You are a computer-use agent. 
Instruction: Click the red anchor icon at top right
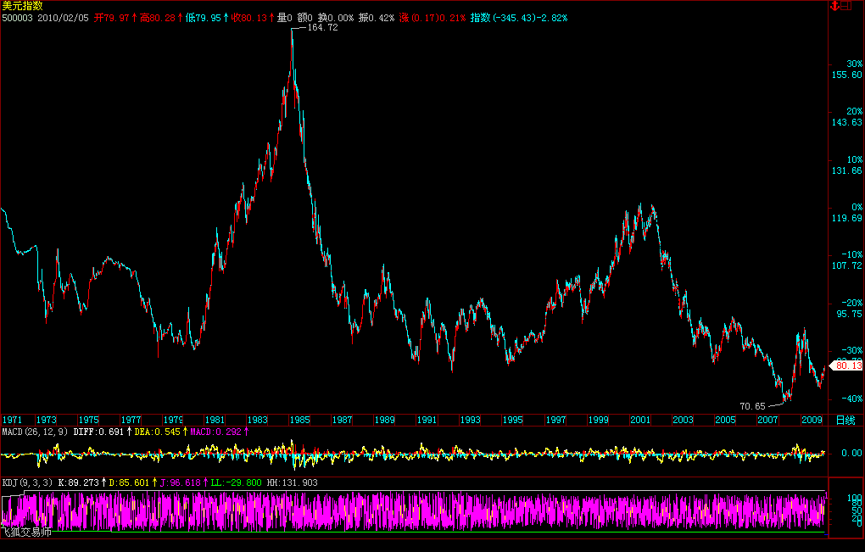tap(834, 6)
